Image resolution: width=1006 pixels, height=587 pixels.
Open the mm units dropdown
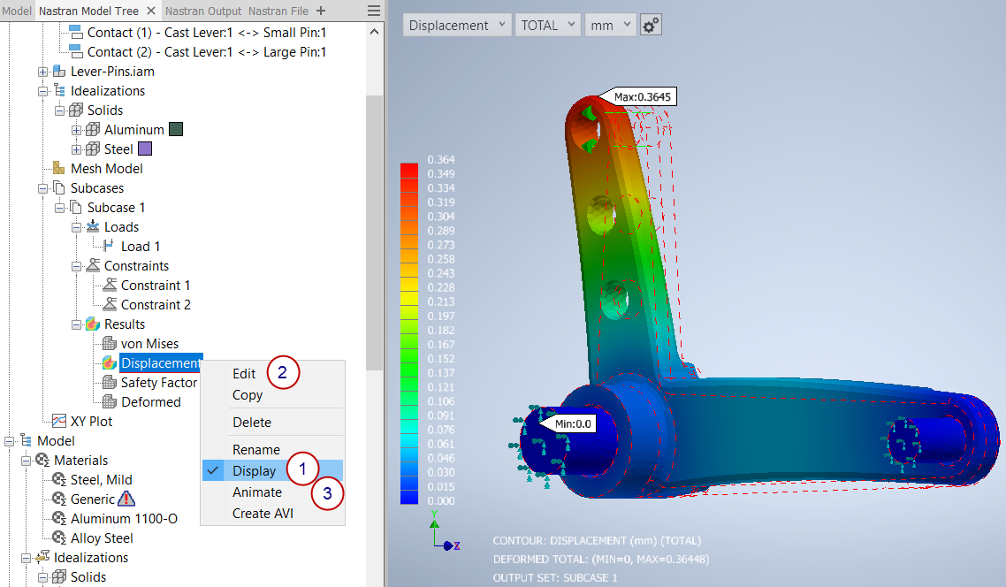pyautogui.click(x=610, y=25)
